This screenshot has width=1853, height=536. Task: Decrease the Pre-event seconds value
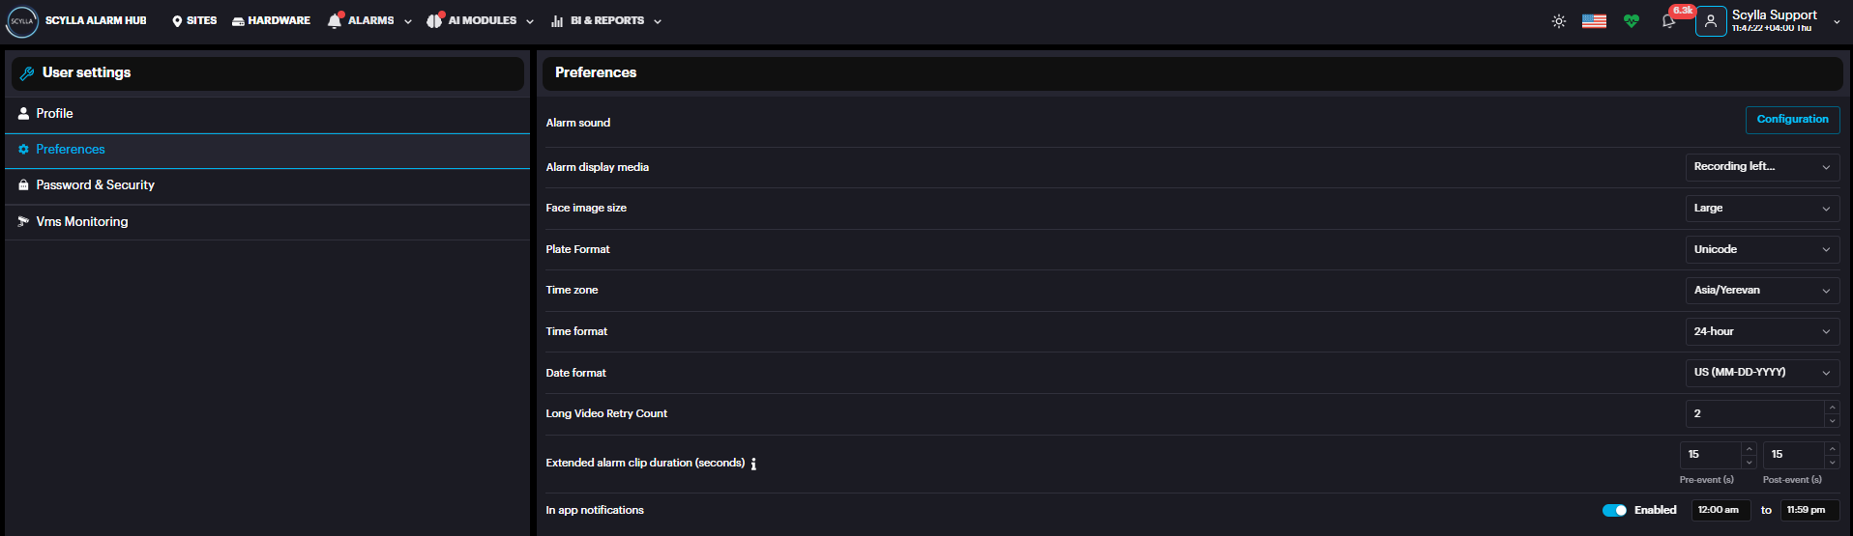pos(1749,462)
